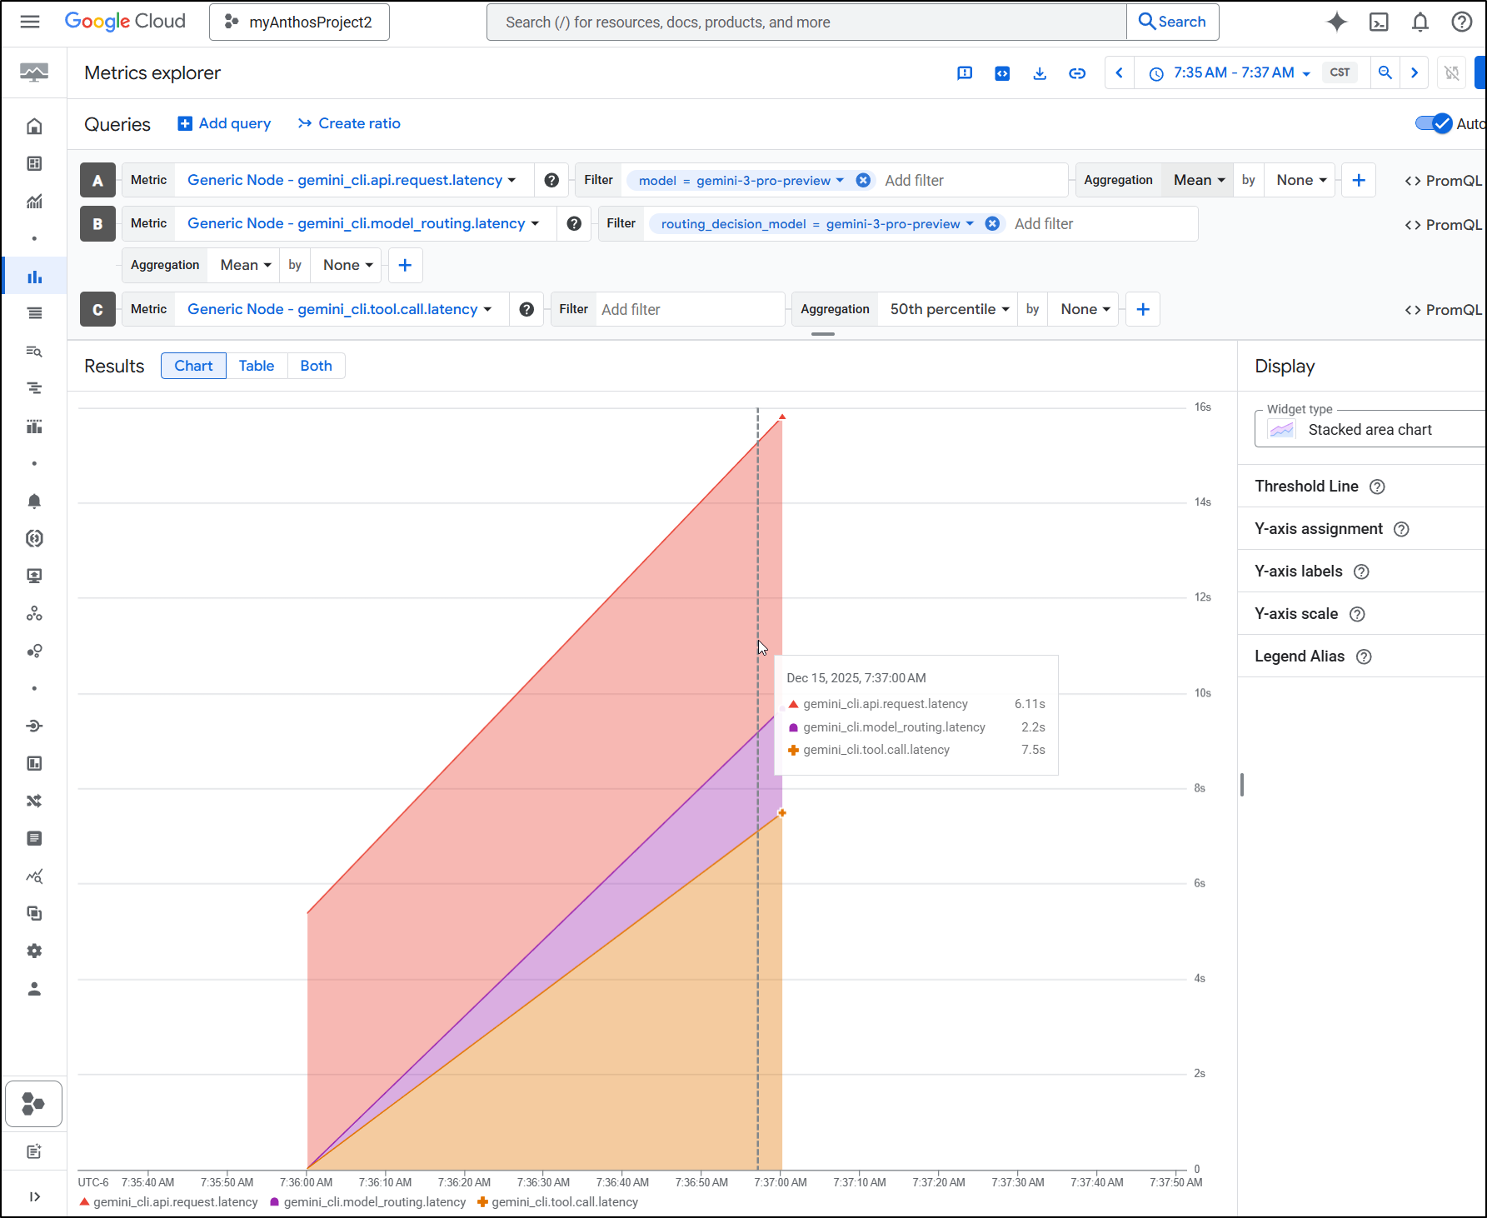Switch to the Table results tab
This screenshot has height=1218, width=1487.
(257, 366)
